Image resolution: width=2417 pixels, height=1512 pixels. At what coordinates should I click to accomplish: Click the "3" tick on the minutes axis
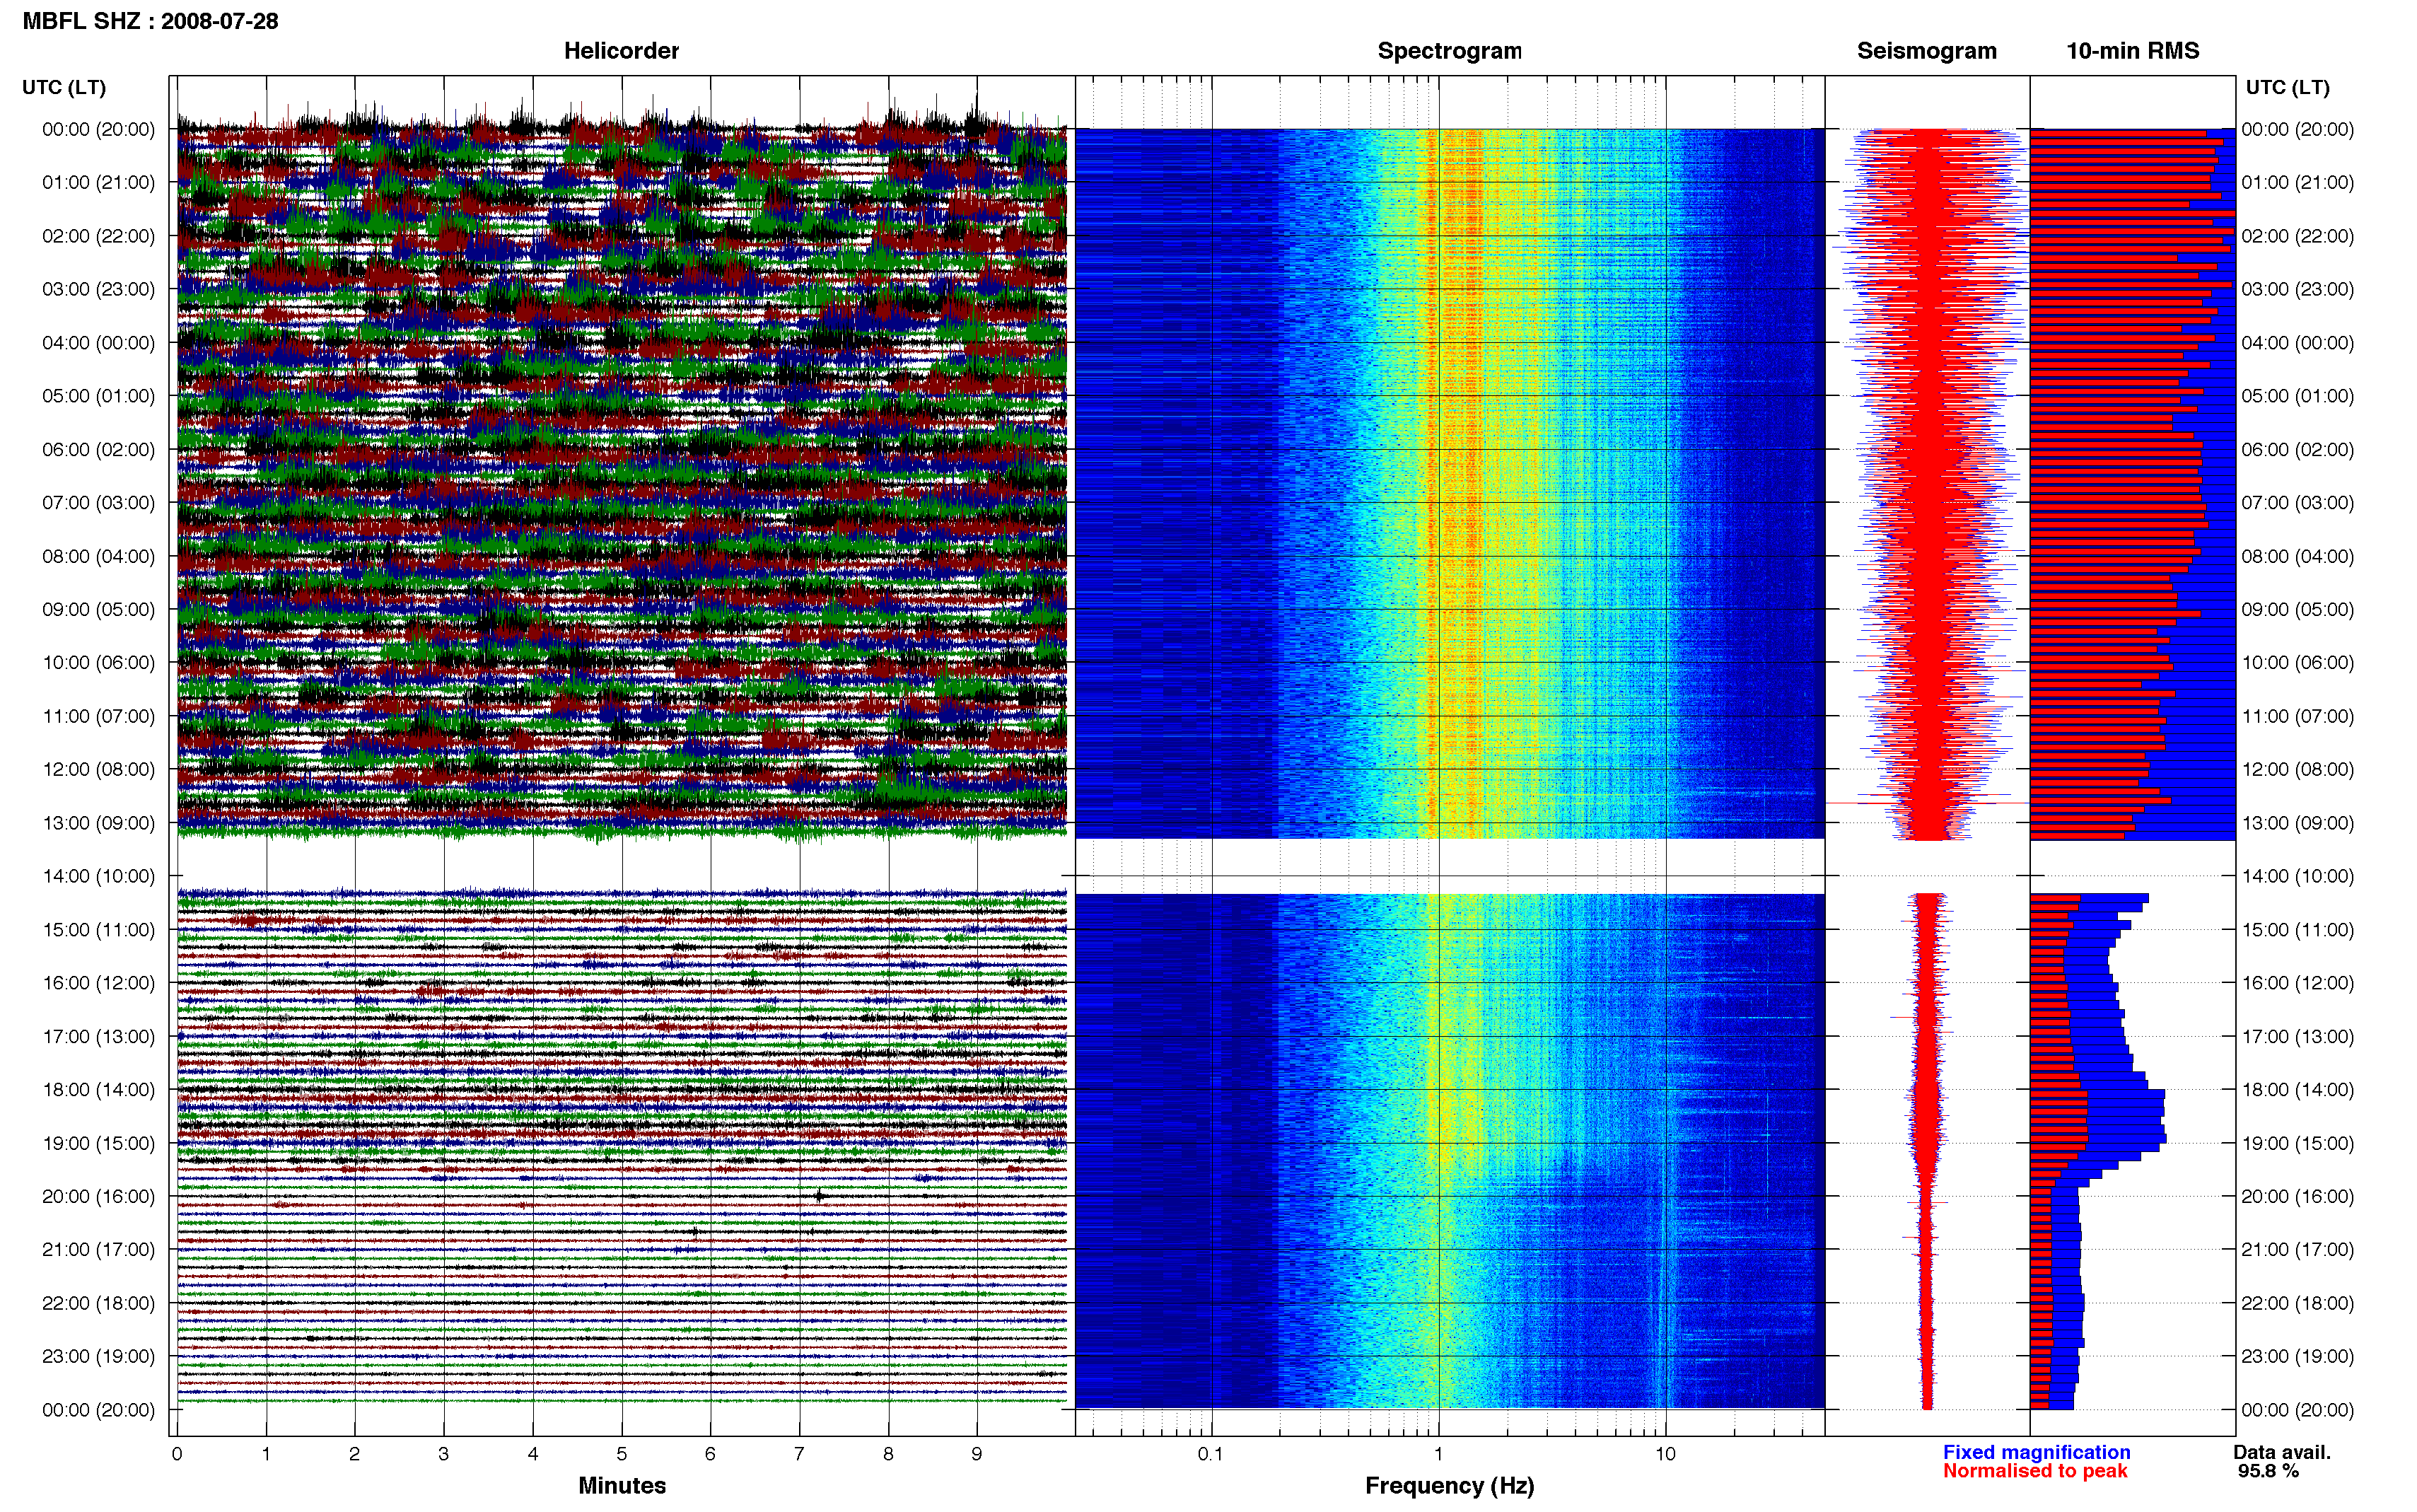point(444,1454)
